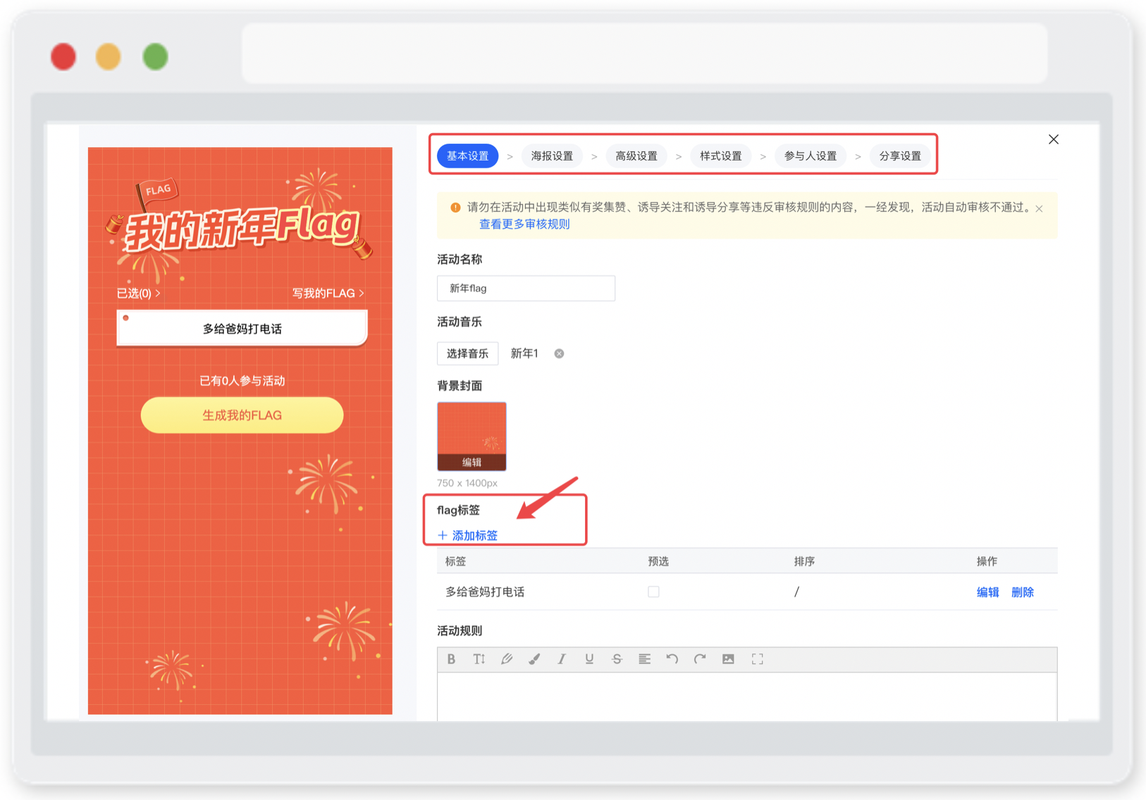Toggle strikethrough formatting
Viewport: 1146px width, 800px height.
tap(617, 659)
